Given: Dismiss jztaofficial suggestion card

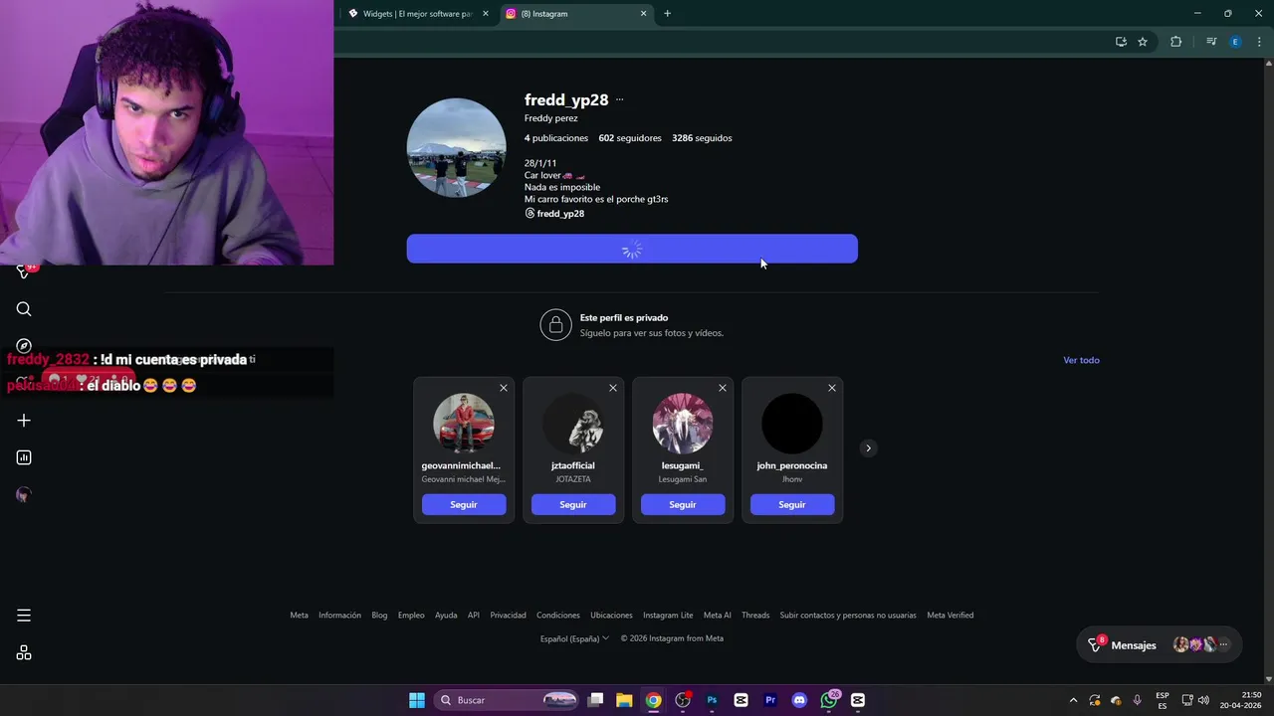Looking at the screenshot, I should pyautogui.click(x=613, y=388).
